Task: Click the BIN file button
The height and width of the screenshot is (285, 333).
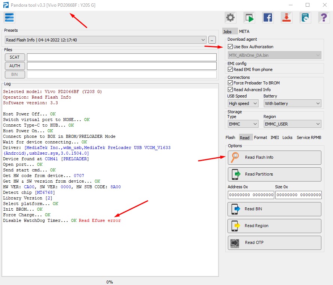Action: 15,74
